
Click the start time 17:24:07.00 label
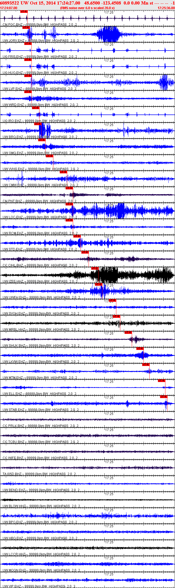pyautogui.click(x=9, y=8)
